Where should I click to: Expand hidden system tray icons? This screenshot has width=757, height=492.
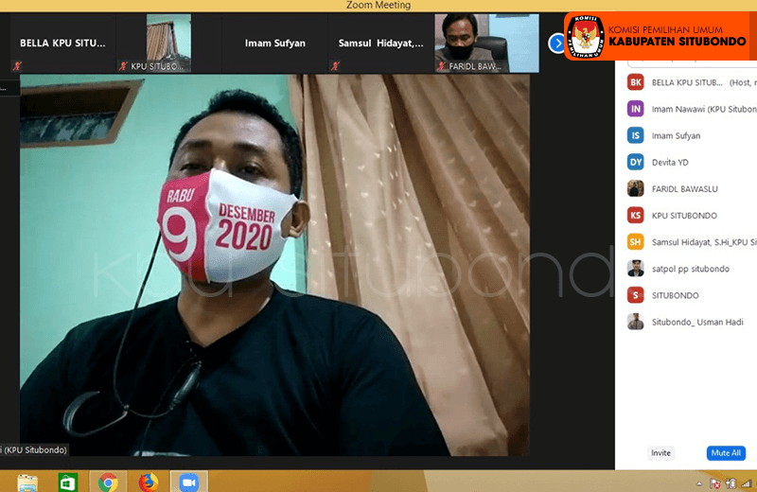pyautogui.click(x=701, y=484)
